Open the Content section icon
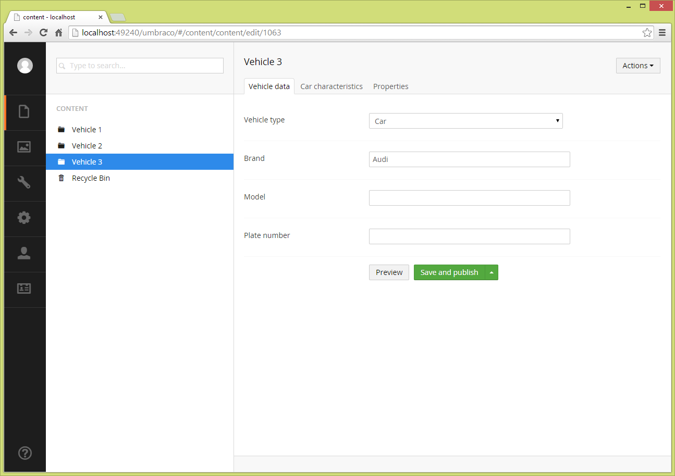This screenshot has width=675, height=476. (x=24, y=111)
